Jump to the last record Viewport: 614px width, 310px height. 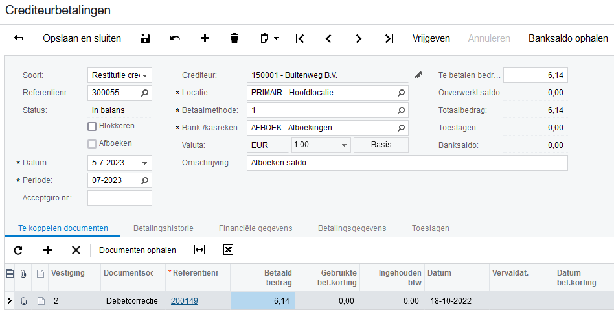389,38
